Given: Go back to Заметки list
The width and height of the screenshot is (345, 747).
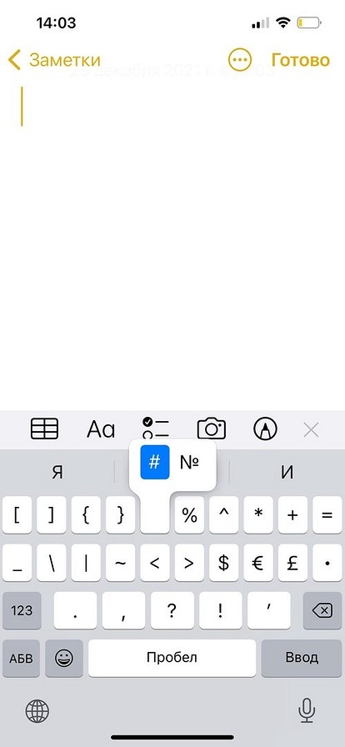Looking at the screenshot, I should [54, 61].
